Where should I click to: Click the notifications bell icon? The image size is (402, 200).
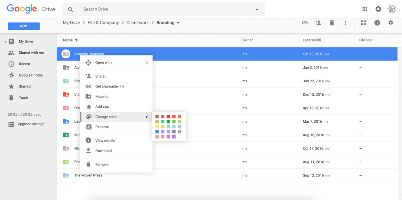click(x=378, y=9)
